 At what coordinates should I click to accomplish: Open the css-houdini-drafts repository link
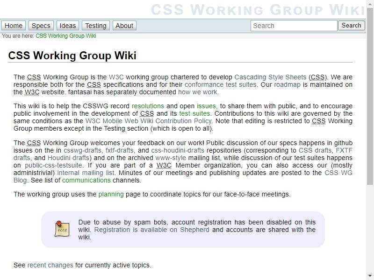(178, 150)
